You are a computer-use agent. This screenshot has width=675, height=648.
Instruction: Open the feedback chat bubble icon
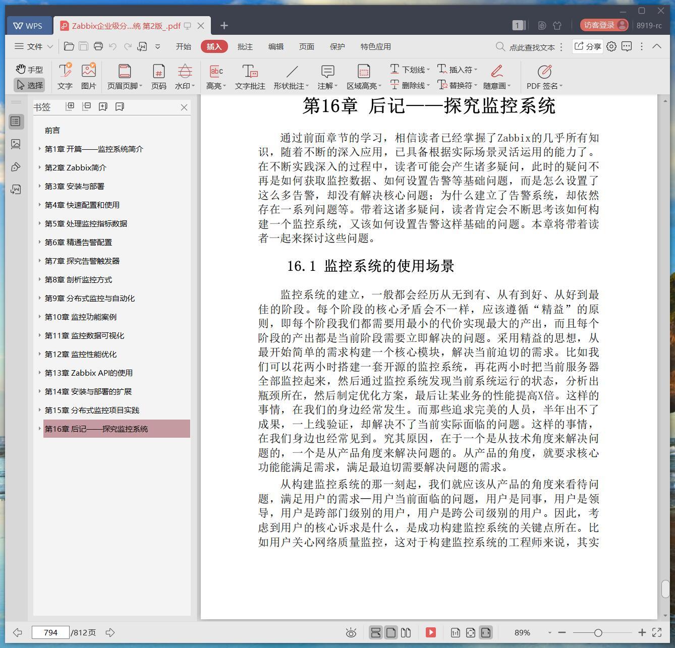(627, 46)
